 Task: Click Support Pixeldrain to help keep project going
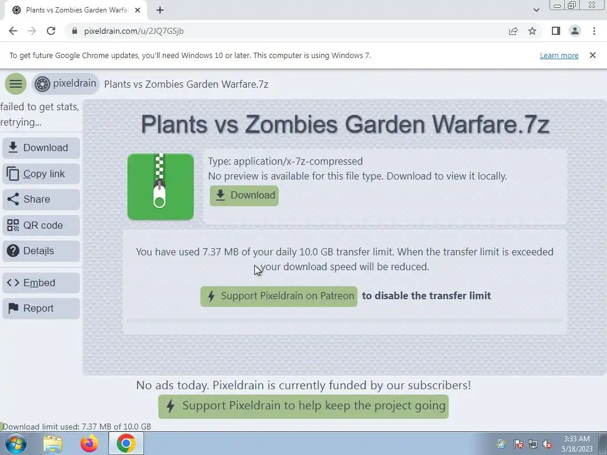pyautogui.click(x=303, y=406)
